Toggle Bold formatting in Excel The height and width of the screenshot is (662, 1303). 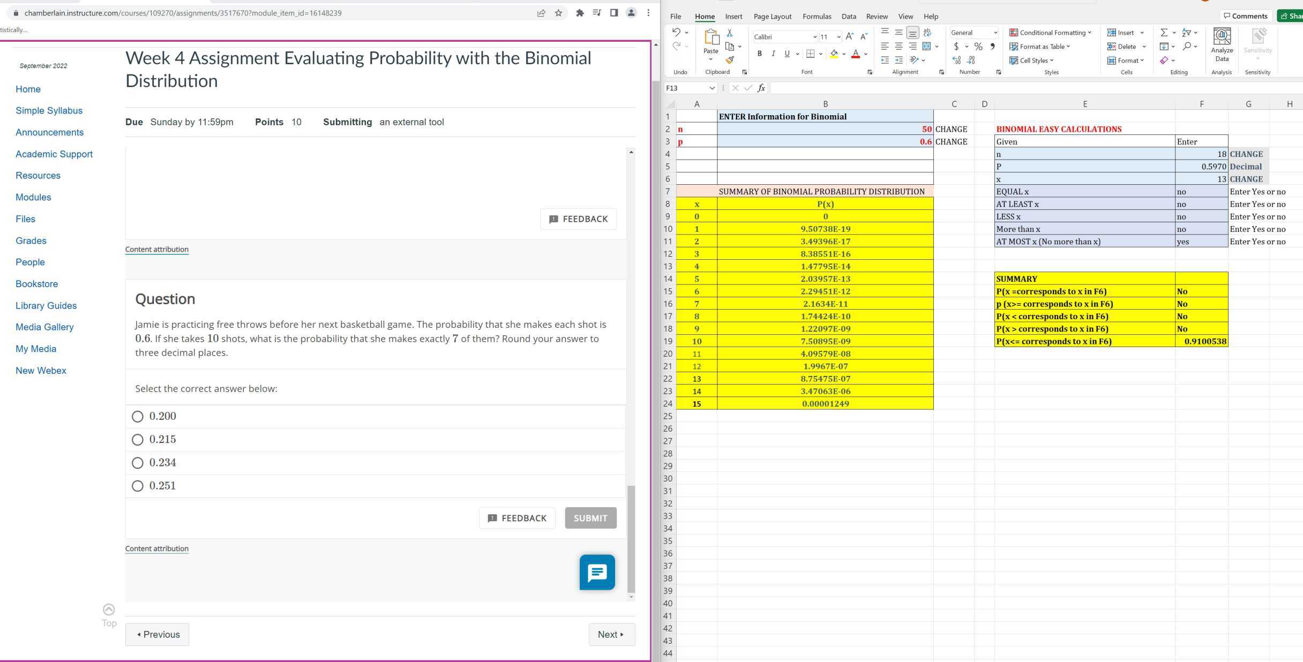[x=759, y=54]
